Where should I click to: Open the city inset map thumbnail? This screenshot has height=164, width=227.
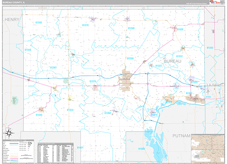pos(208,149)
